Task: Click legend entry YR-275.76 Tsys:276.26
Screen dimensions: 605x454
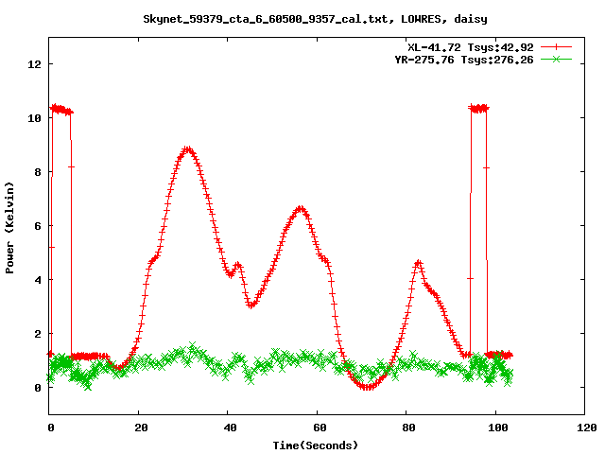Action: click(464, 60)
